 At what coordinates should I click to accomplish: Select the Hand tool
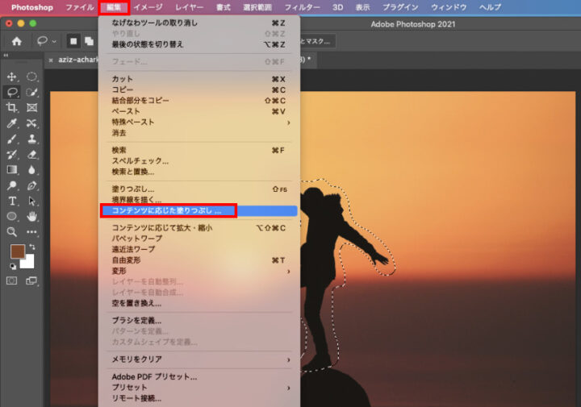point(31,217)
